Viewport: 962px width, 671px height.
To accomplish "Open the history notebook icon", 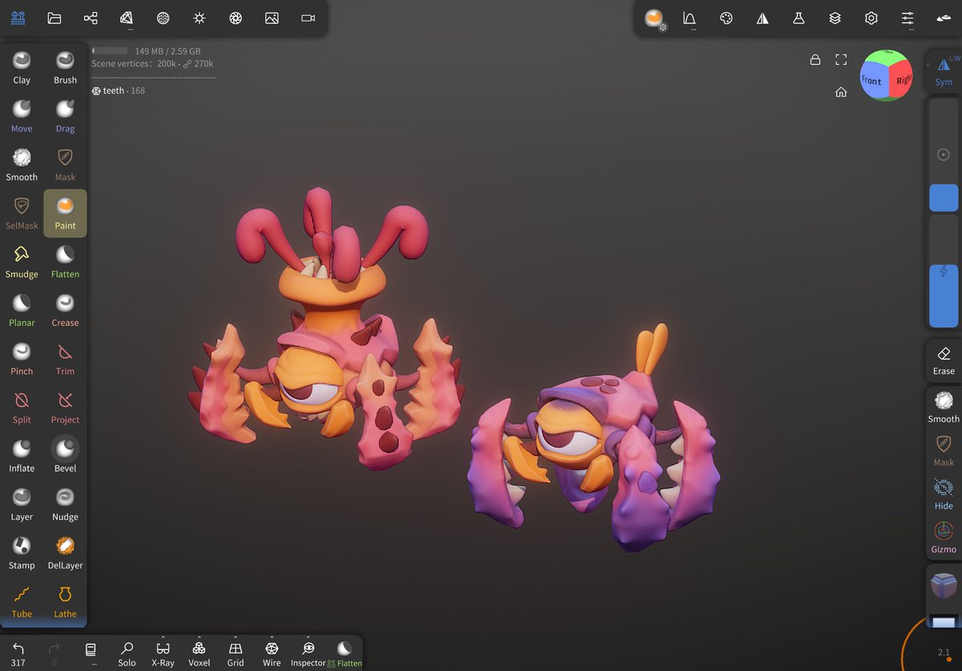I will pos(91,650).
